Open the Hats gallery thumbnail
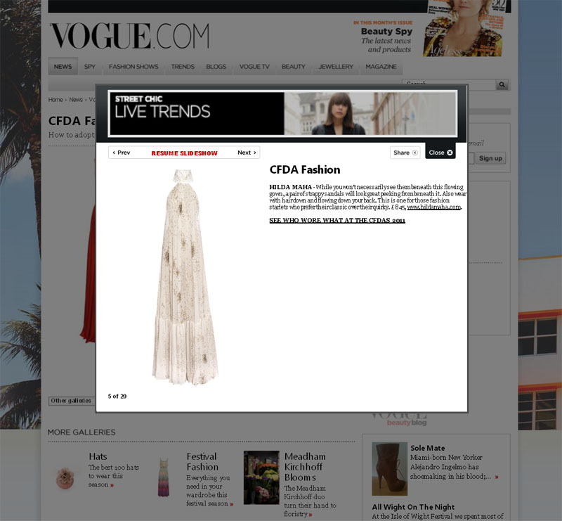The image size is (562, 521). coord(65,477)
